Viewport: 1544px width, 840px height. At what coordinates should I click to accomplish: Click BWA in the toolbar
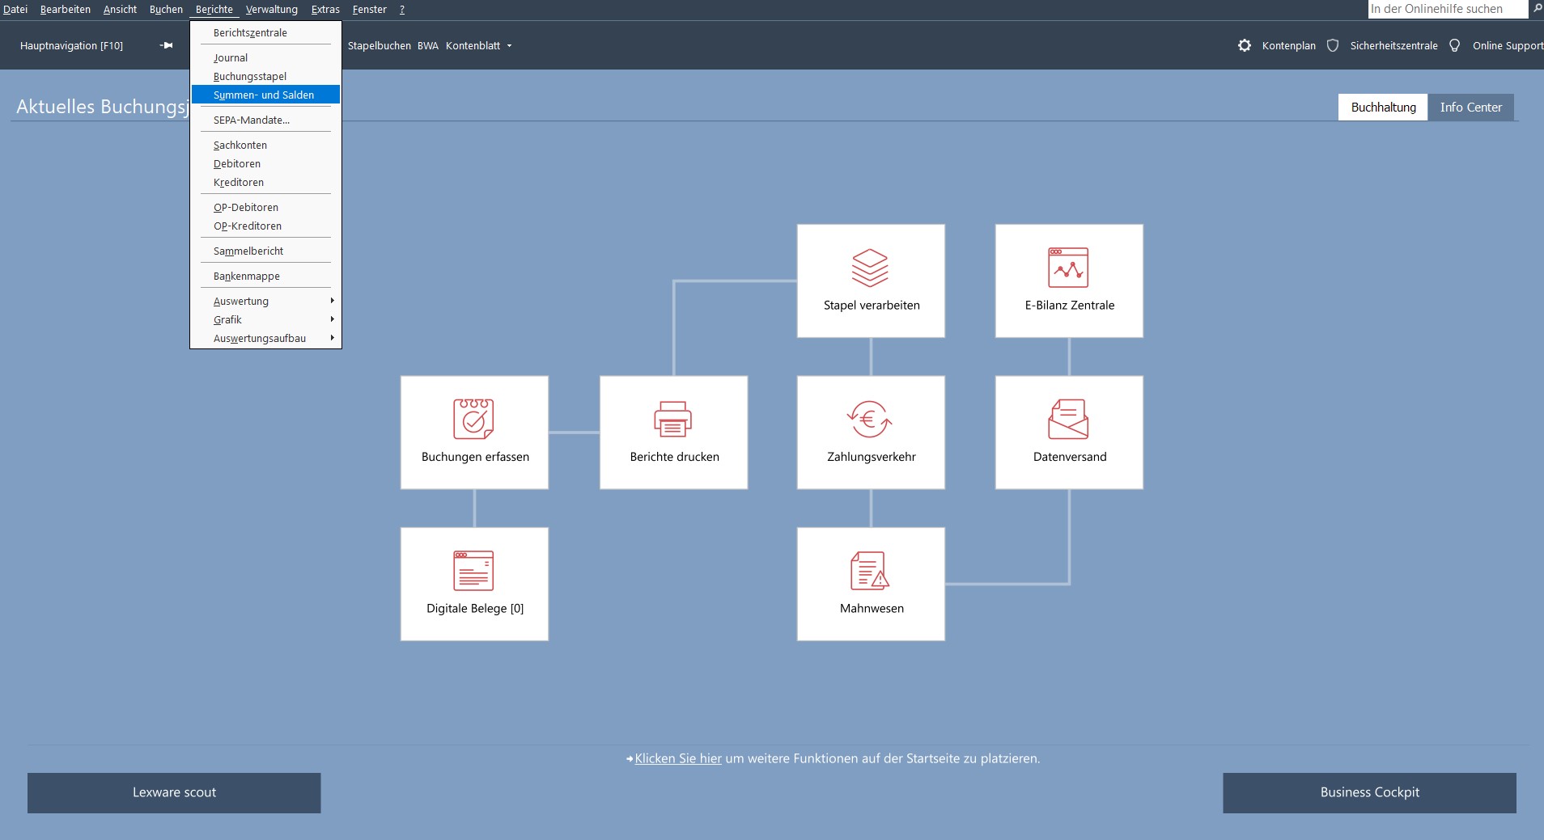pyautogui.click(x=428, y=46)
